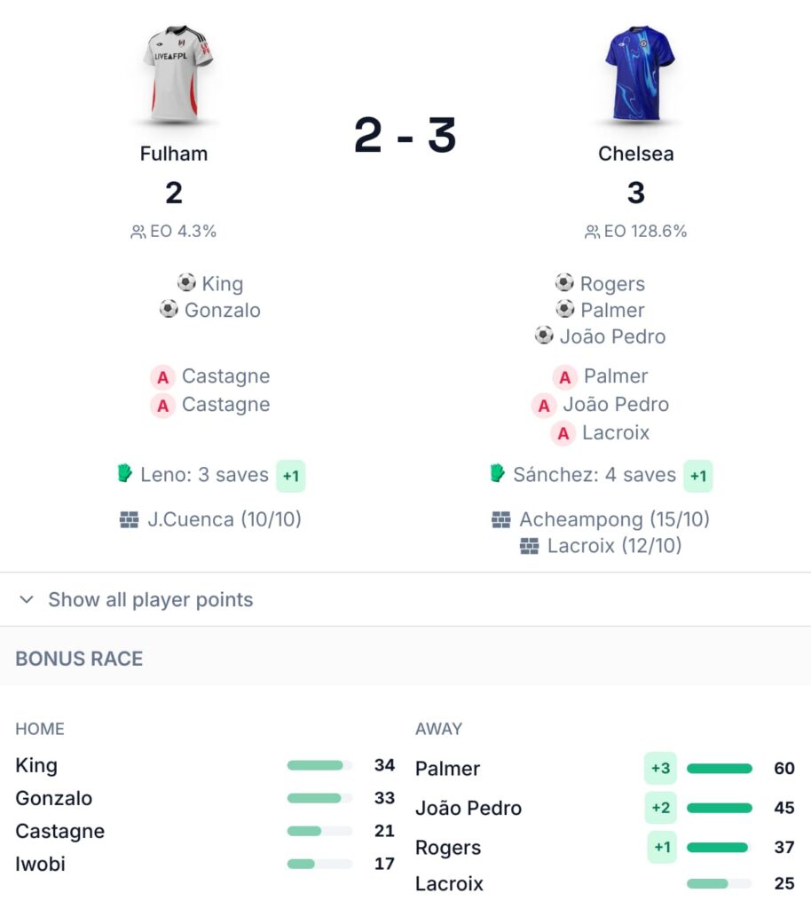
Task: Click the goal ball icon beside Rogers
Action: pyautogui.click(x=564, y=283)
